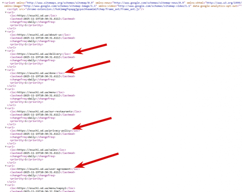Viewport: 242px width, 192px height.
Task: Collapse the root urlset node triangle
Action: tap(3, 3)
